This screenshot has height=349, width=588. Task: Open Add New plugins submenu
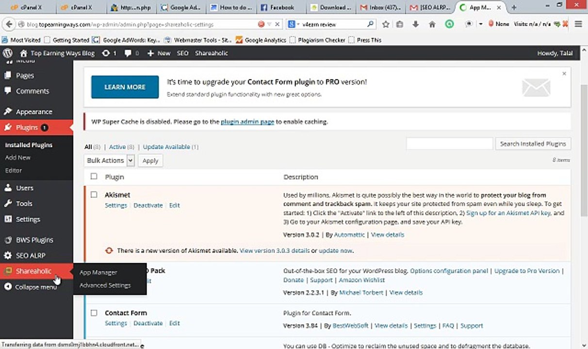[x=17, y=158]
